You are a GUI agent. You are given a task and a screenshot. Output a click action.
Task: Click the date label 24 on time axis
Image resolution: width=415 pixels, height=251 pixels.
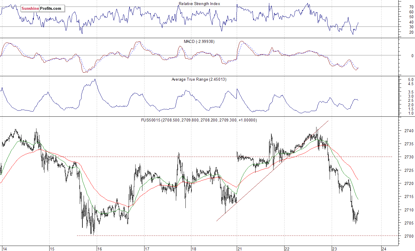click(384, 249)
